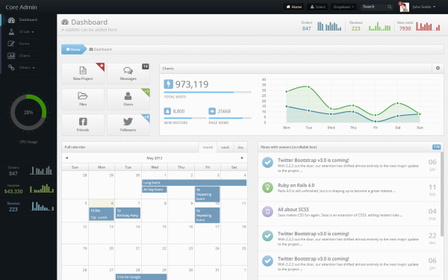The width and height of the screenshot is (448, 280).
Task: Click the news box scrollbar
Action: pos(442,194)
